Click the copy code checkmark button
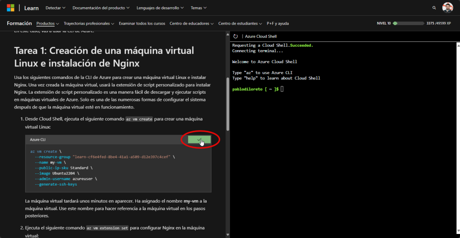Screen dimensions: 460x238 199,140
